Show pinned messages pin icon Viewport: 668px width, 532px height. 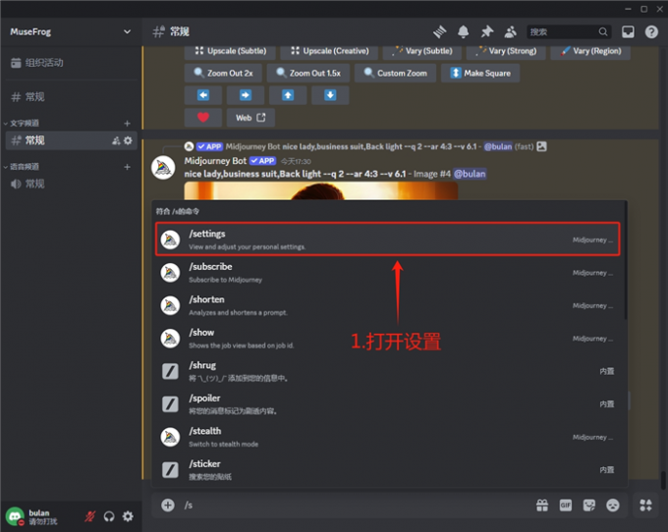point(486,32)
